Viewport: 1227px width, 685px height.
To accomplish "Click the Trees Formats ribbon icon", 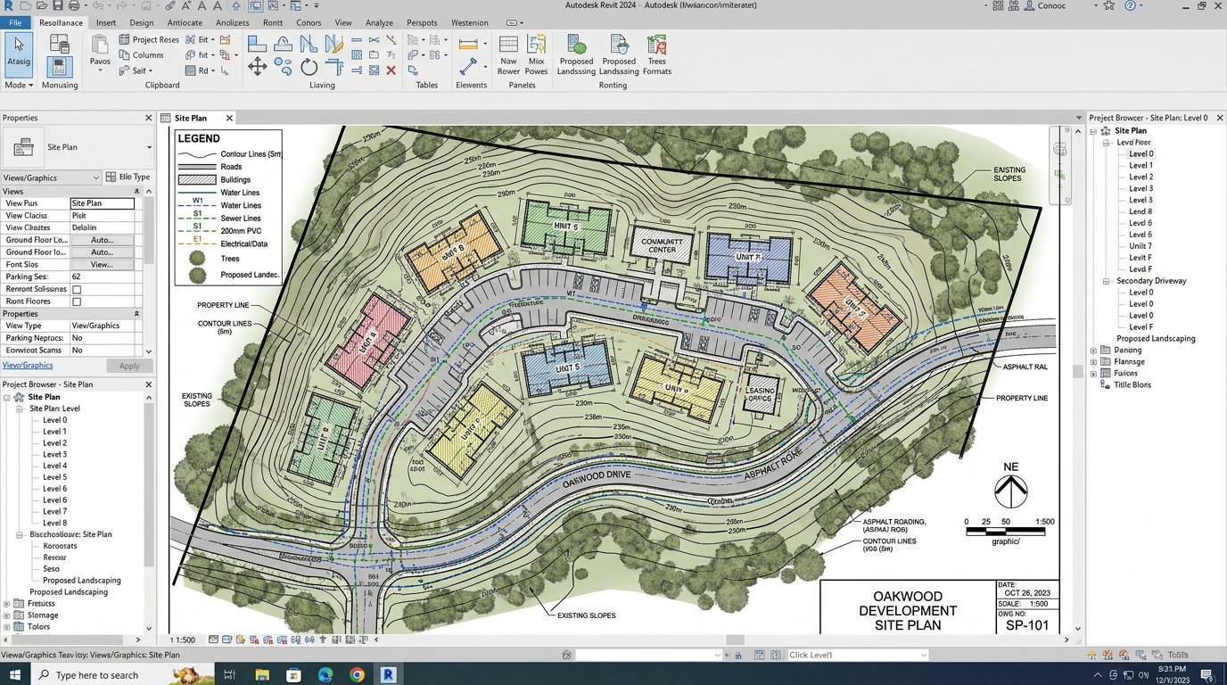I will coord(657,55).
